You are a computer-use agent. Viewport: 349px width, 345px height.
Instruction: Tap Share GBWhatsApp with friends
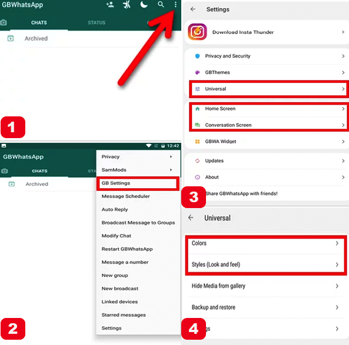pos(241,193)
